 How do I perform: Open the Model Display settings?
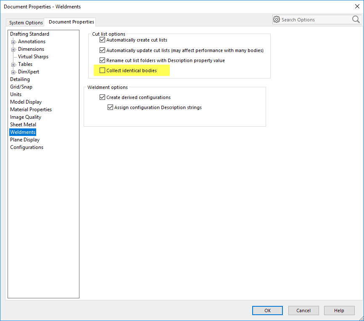26,102
